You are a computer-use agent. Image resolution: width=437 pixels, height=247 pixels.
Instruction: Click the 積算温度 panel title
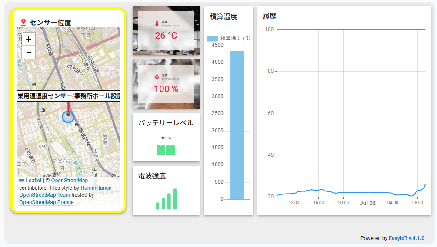click(x=223, y=16)
